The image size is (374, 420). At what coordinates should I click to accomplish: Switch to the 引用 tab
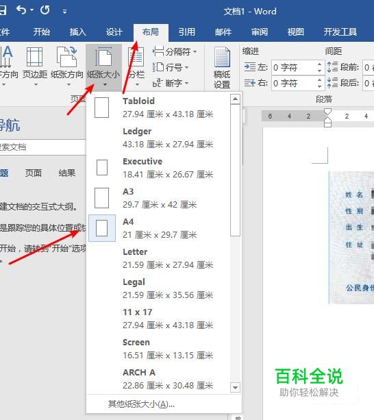(x=187, y=32)
